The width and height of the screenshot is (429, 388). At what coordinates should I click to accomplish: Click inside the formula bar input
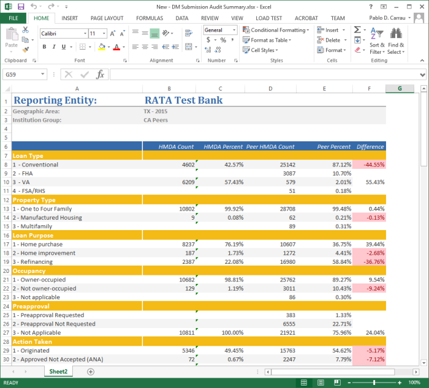coord(264,74)
